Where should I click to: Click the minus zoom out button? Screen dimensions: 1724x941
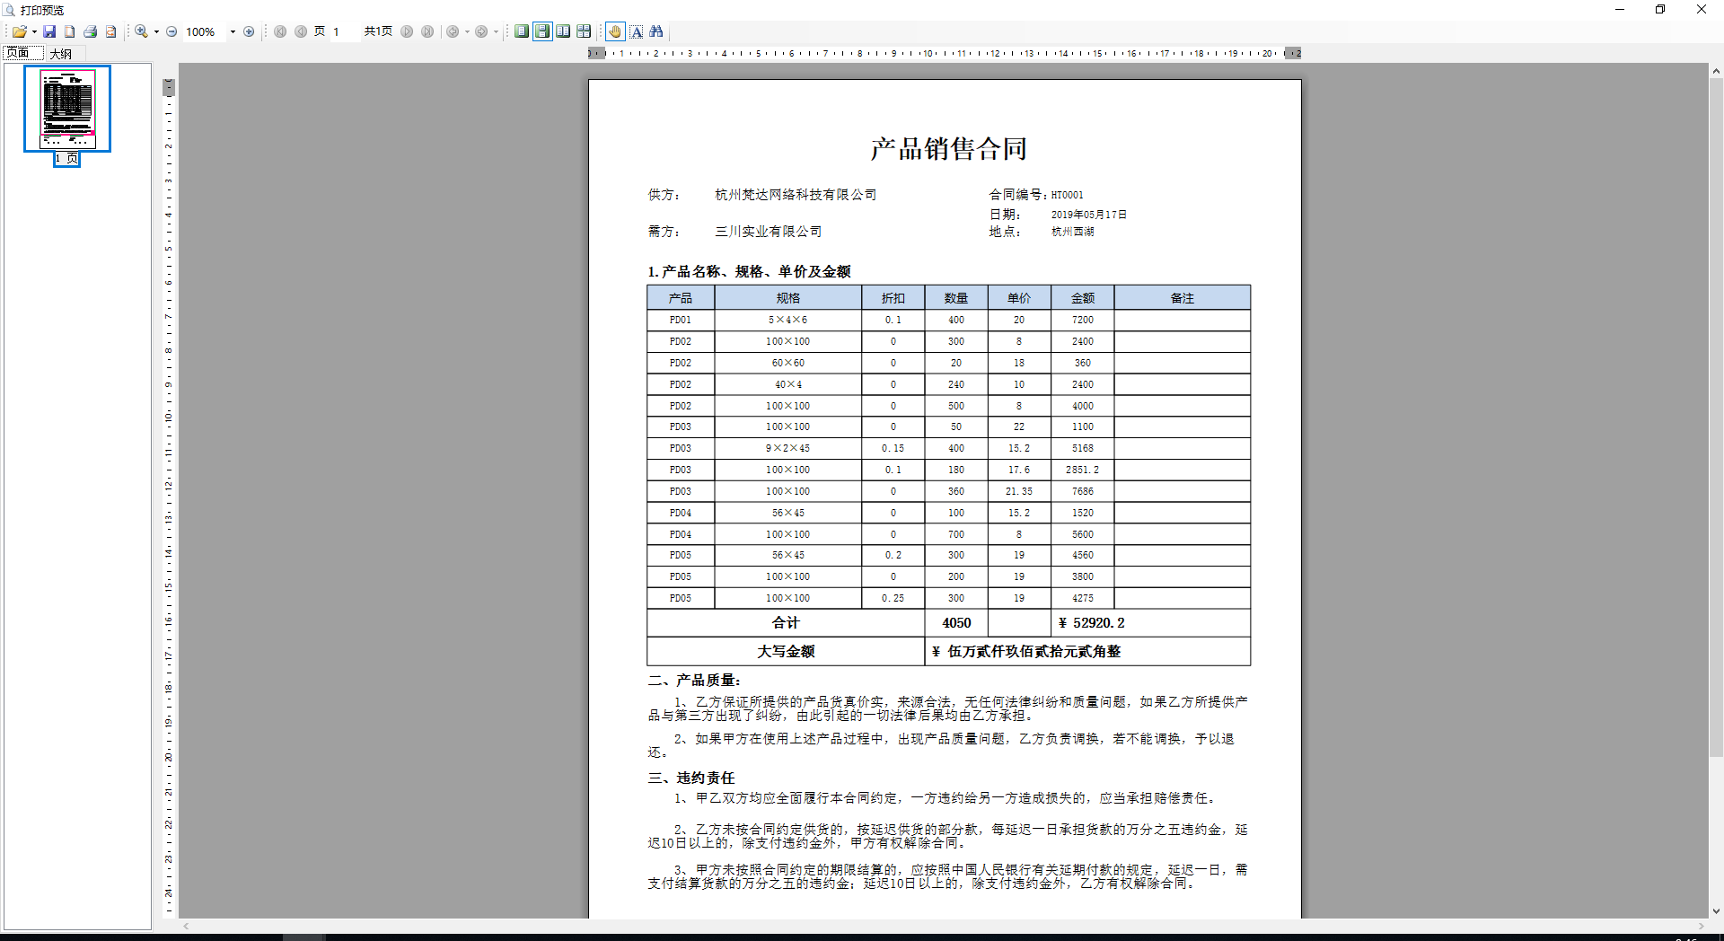172,31
